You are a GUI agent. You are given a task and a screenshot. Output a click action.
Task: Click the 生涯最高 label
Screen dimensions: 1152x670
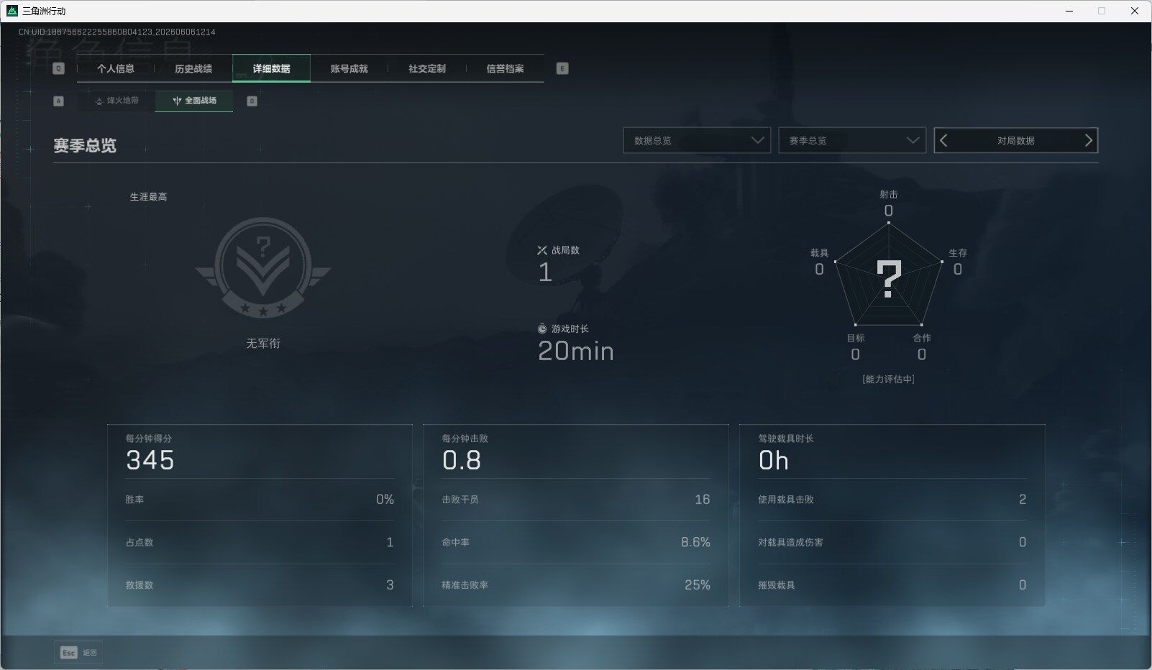tap(148, 196)
